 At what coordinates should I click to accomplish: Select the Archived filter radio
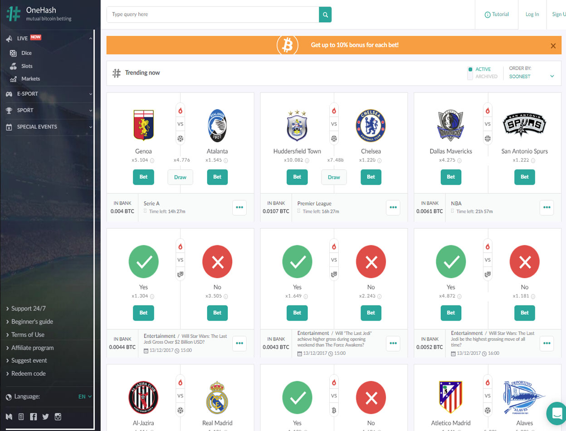470,77
